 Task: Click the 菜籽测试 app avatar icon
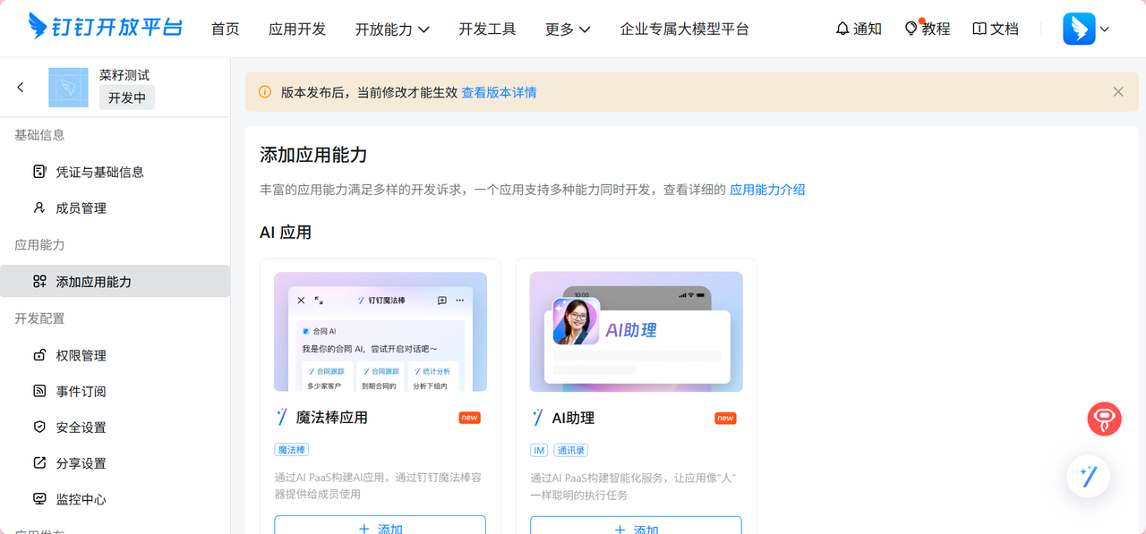(x=68, y=87)
